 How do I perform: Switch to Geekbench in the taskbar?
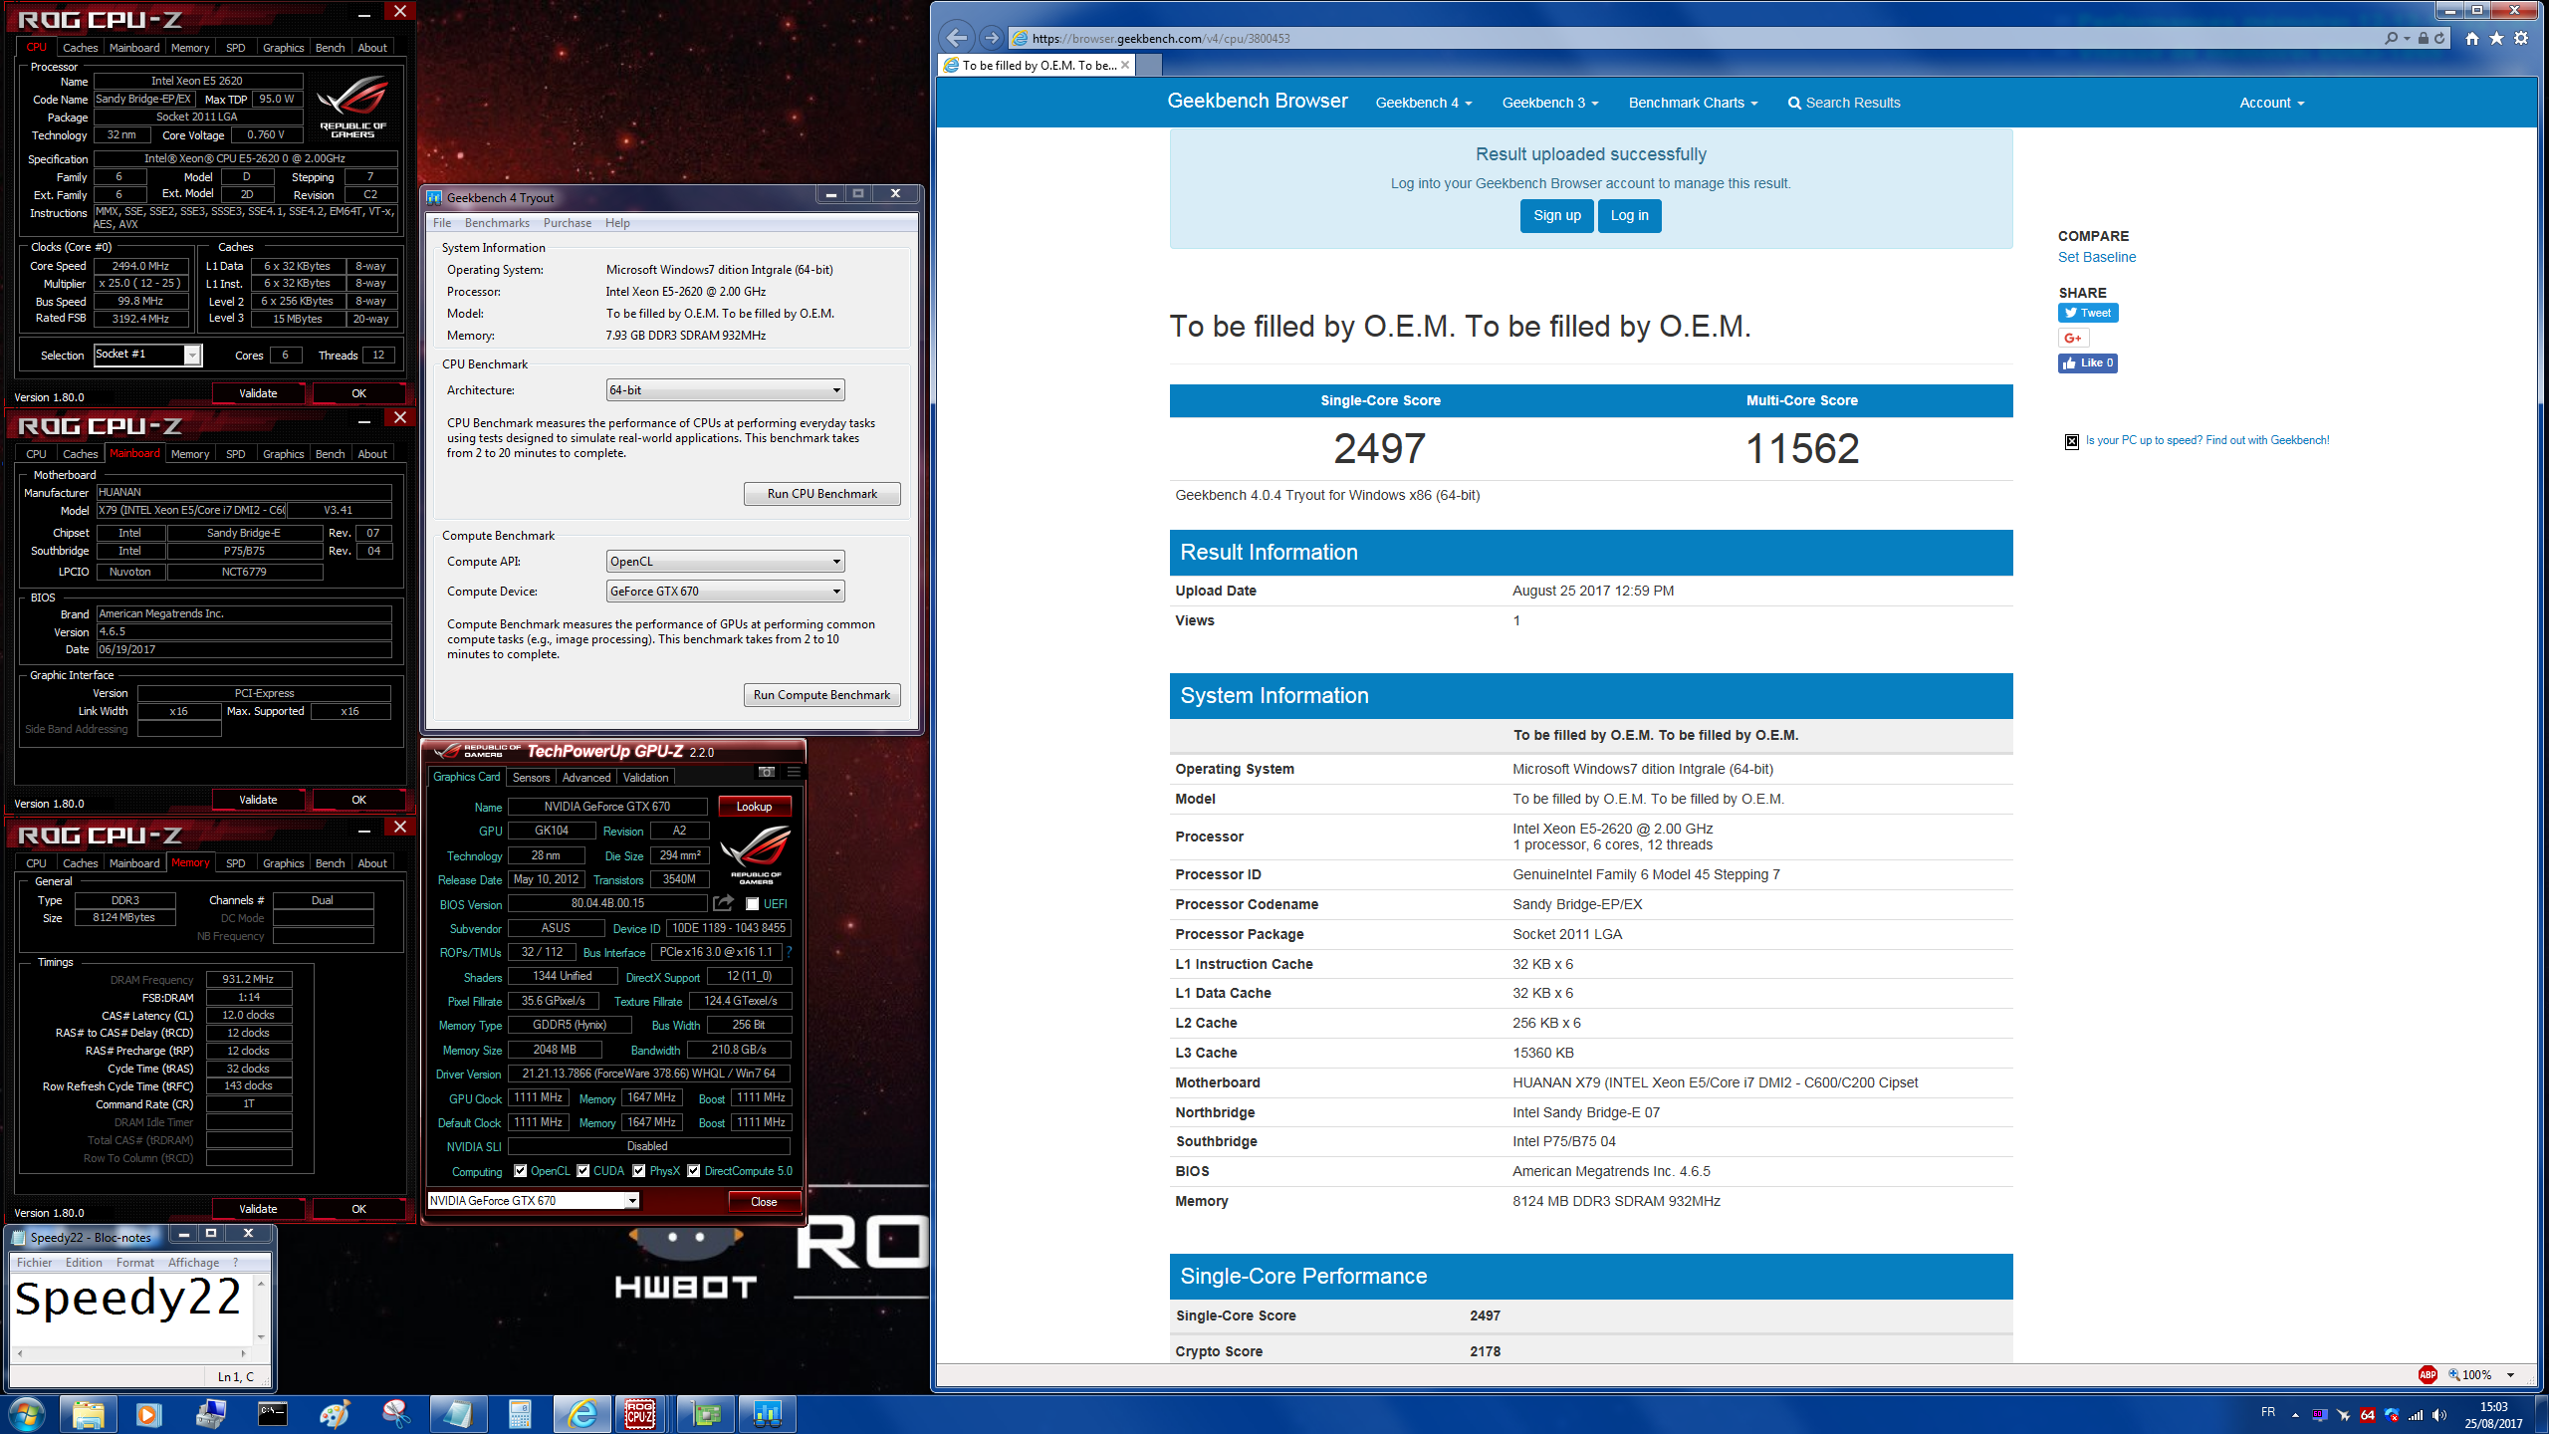[x=768, y=1414]
